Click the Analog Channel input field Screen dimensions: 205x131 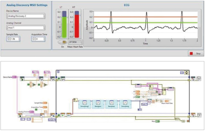tap(26, 27)
